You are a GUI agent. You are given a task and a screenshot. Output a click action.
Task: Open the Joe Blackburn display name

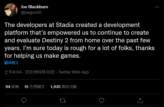coord(34,7)
